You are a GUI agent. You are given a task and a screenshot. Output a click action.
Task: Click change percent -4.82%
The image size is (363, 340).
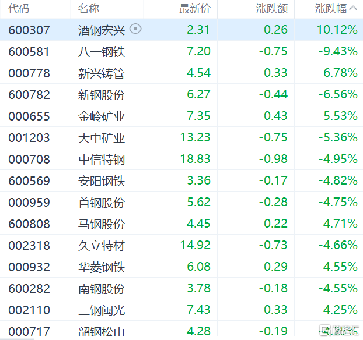click(338, 180)
